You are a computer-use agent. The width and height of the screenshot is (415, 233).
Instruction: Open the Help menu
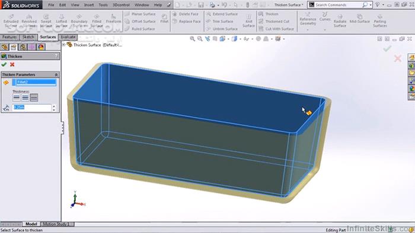158,5
